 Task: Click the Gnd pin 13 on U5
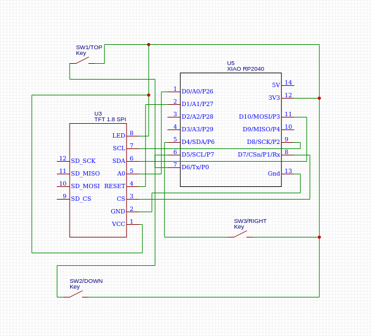(x=288, y=174)
